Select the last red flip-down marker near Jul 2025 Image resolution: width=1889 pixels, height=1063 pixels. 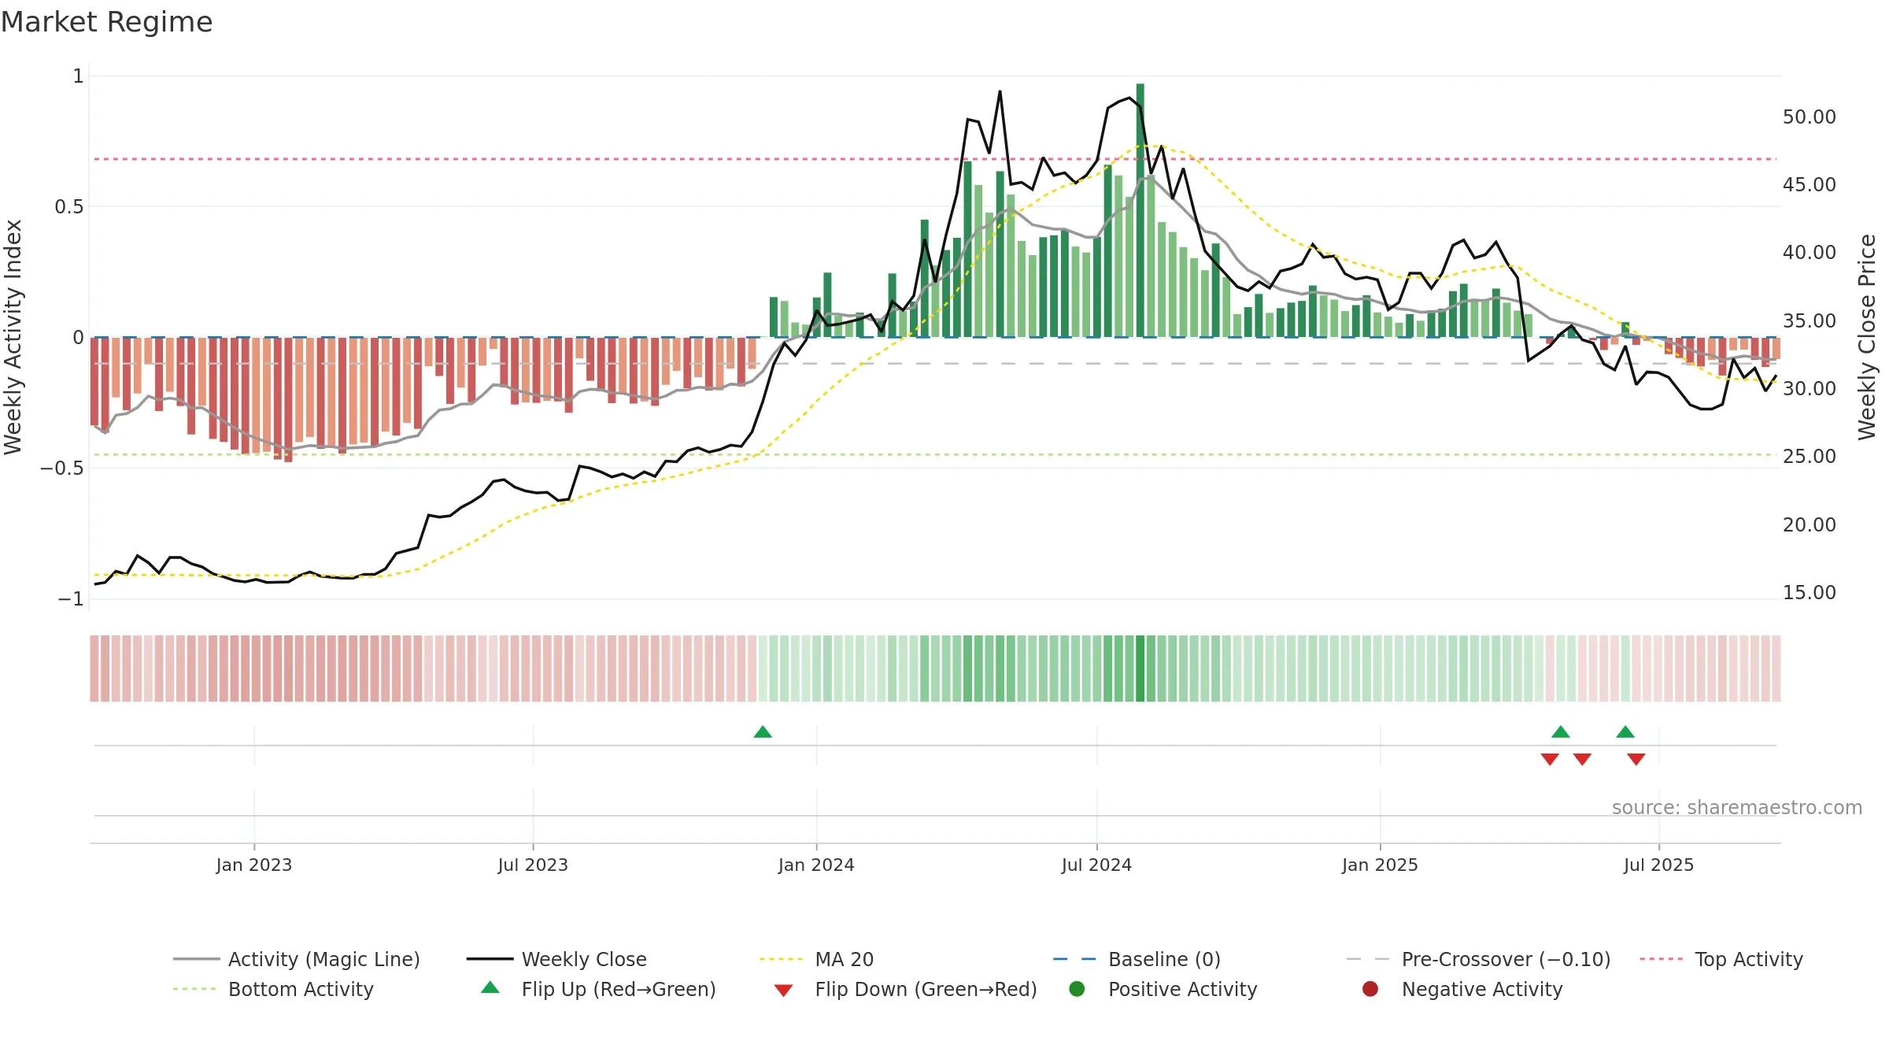1636,759
